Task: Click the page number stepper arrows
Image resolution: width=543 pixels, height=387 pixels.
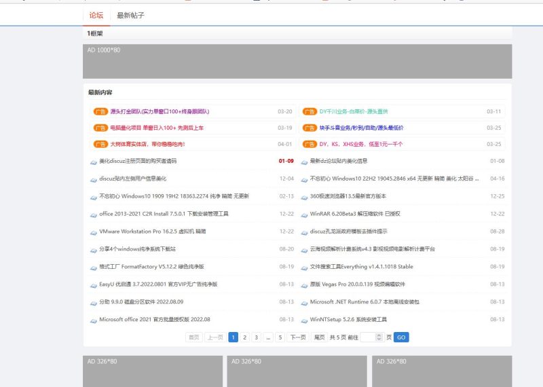Action: point(380,337)
